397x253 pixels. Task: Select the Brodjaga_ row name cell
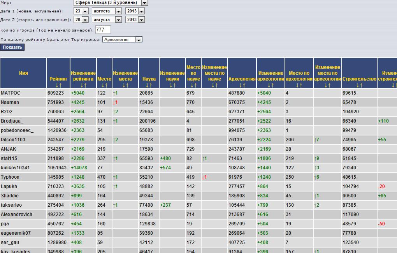[12, 121]
